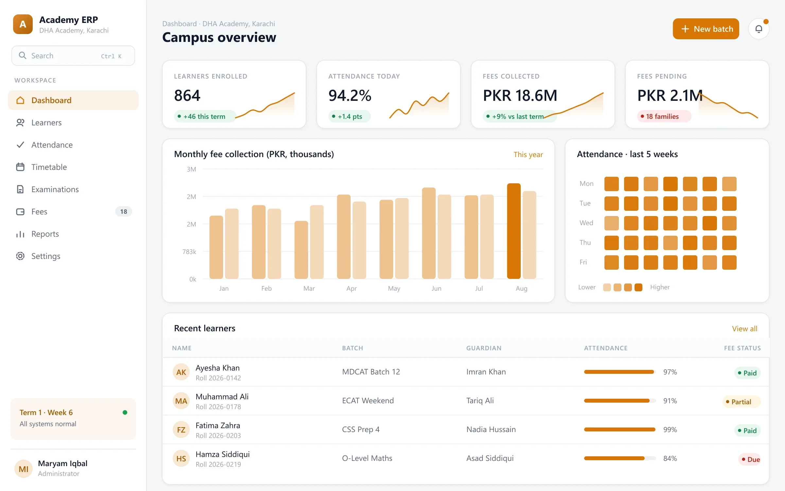Click the FEE STATUS column header
Image resolution: width=785 pixels, height=491 pixels.
742,348
